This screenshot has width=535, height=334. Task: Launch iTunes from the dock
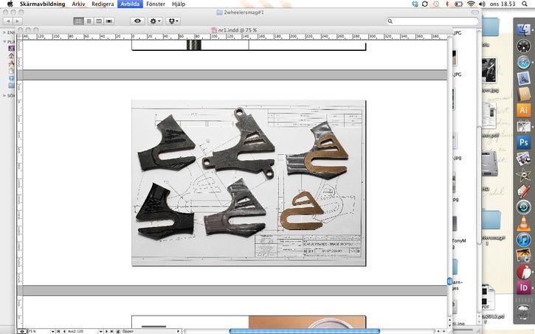[x=524, y=240]
